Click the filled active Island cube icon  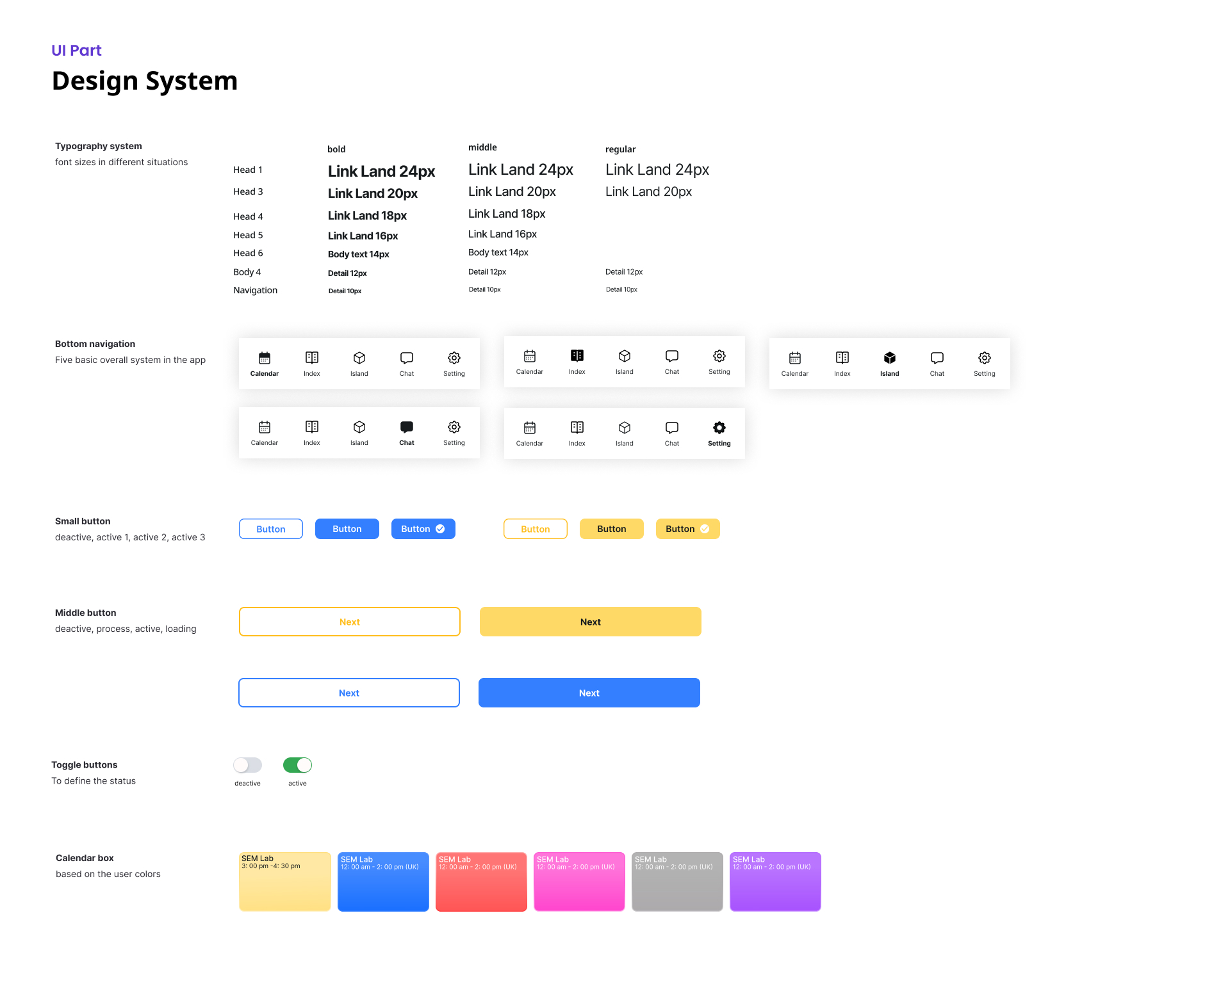tap(890, 358)
